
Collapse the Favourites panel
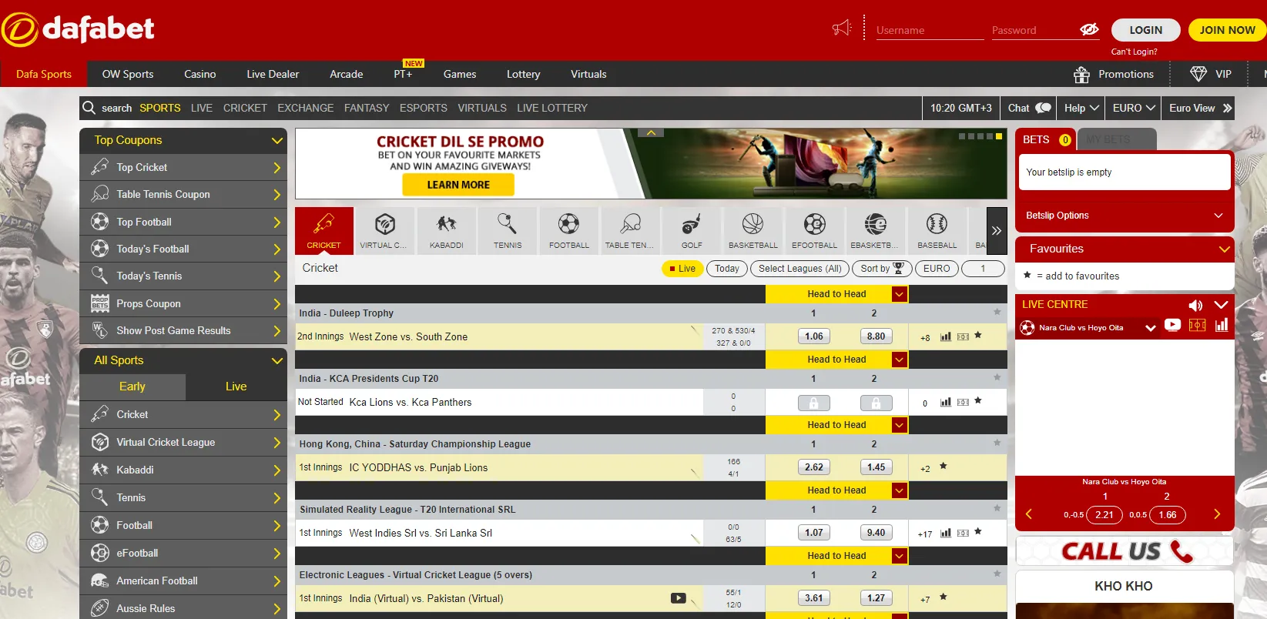(1224, 249)
